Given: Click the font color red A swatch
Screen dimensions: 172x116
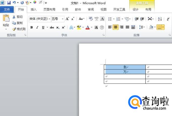Looking at the screenshot, I should pyautogui.click(x=88, y=27).
